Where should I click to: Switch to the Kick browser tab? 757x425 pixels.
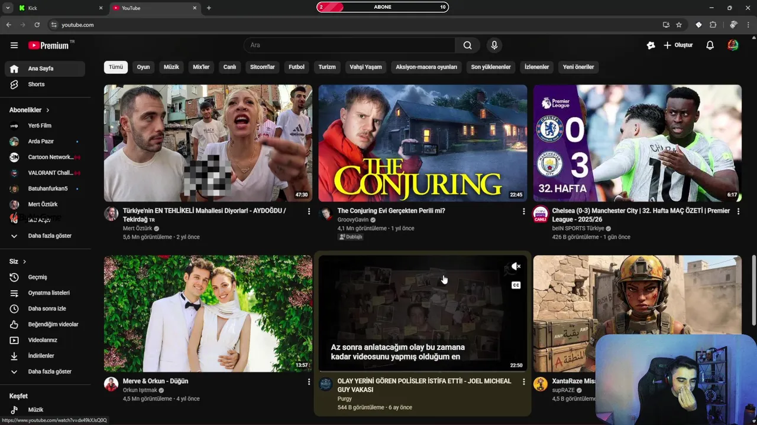(59, 8)
